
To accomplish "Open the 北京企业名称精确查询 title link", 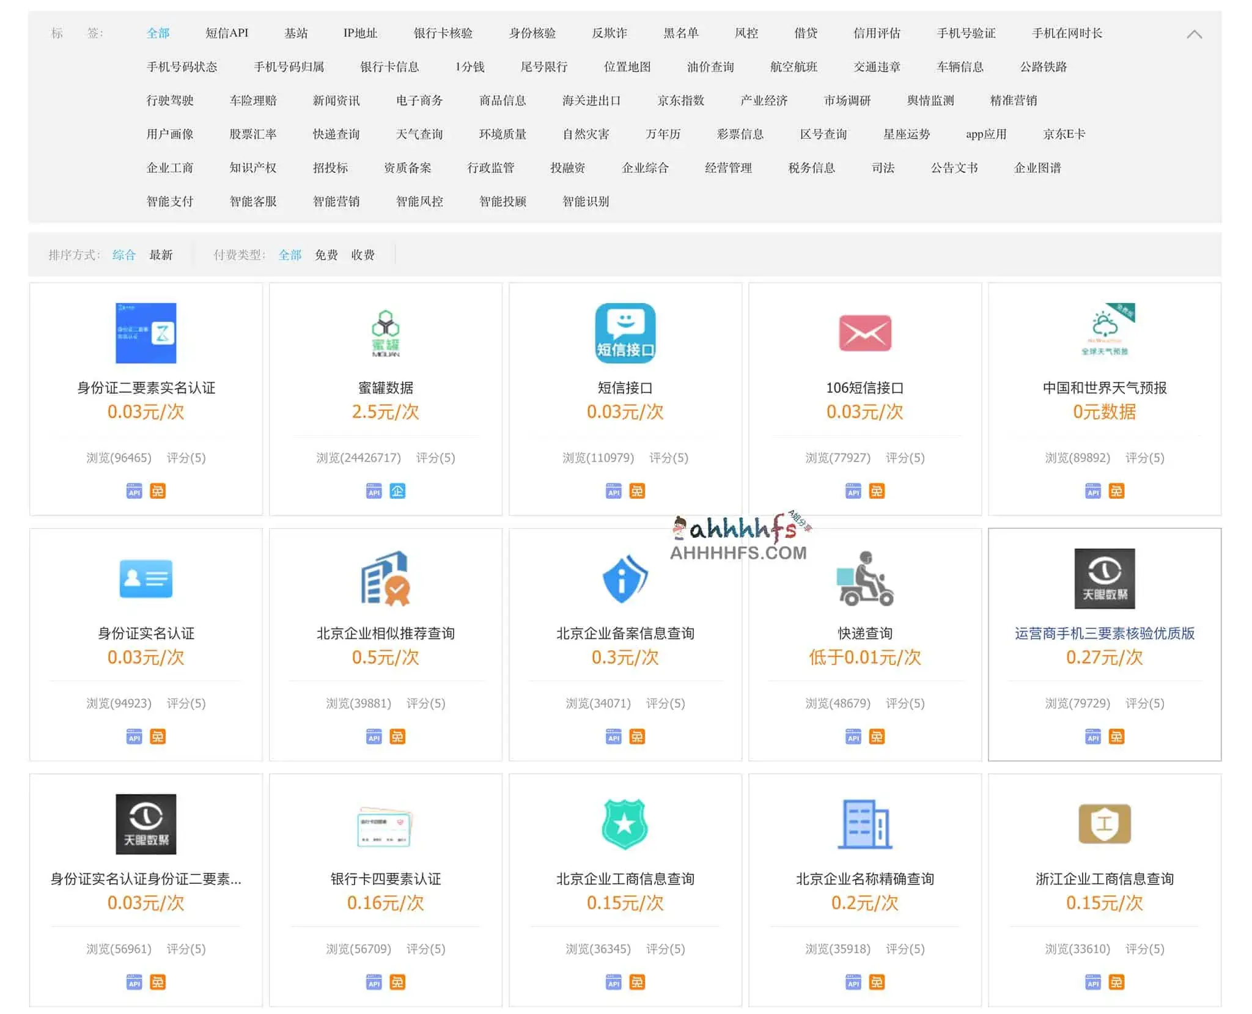I will [x=864, y=879].
